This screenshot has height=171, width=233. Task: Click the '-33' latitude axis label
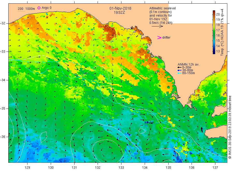3,52
